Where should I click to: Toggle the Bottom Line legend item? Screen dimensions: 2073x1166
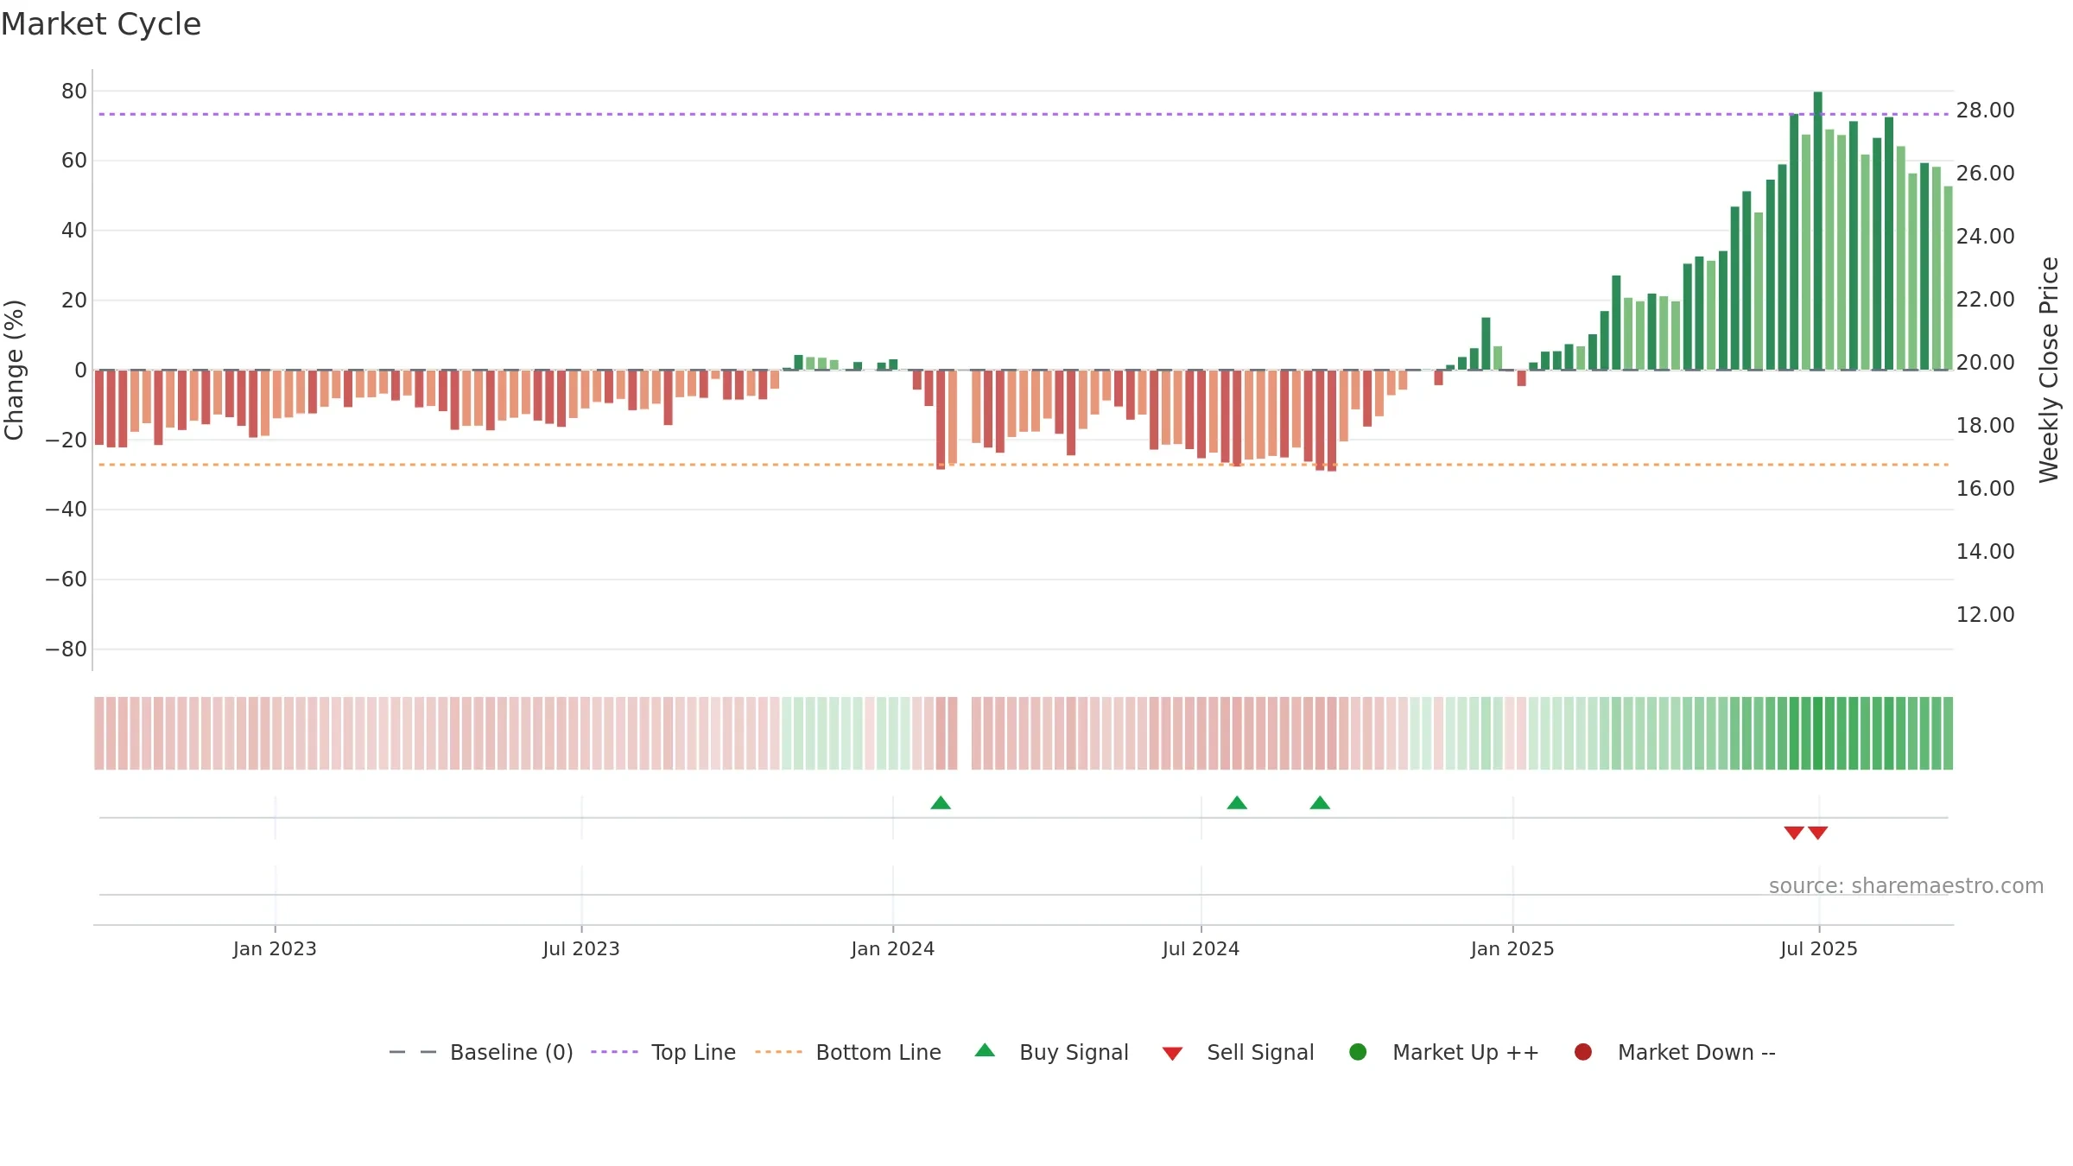848,1052
